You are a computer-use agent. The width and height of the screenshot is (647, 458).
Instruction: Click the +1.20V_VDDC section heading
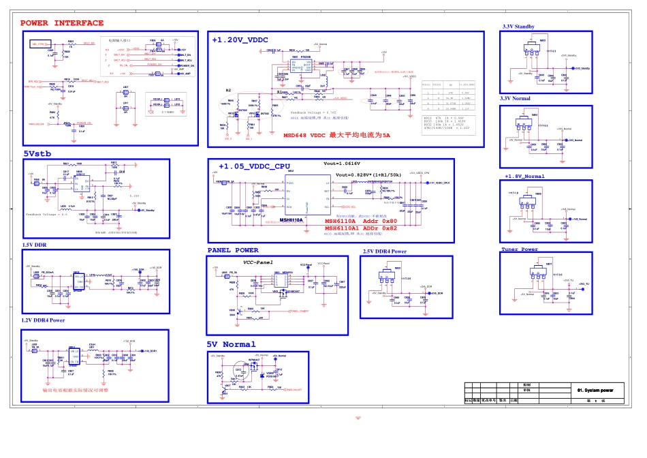coord(240,40)
